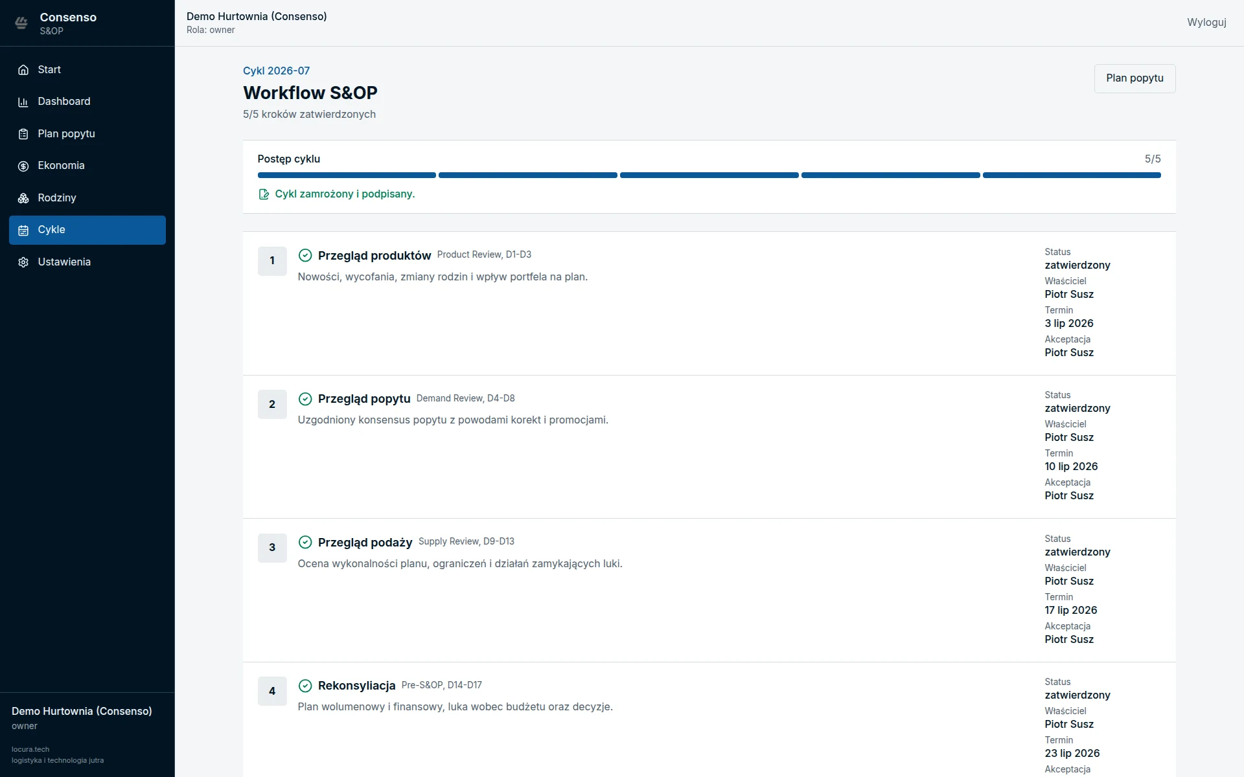Screen dimensions: 1244x777
Task: Click the fifth progress bar segment
Action: (x=1072, y=175)
